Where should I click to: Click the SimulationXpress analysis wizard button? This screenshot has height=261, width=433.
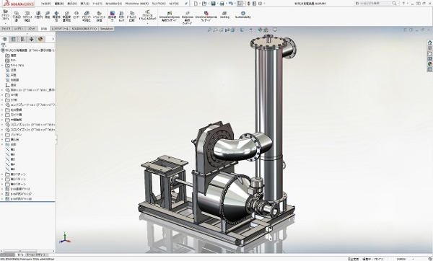click(170, 17)
